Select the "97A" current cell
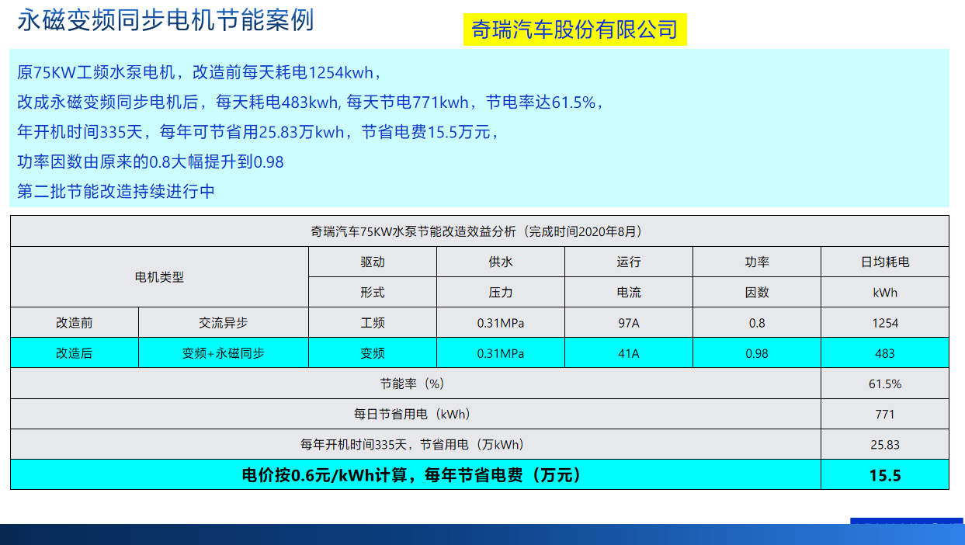This screenshot has height=545, width=965. [x=629, y=323]
